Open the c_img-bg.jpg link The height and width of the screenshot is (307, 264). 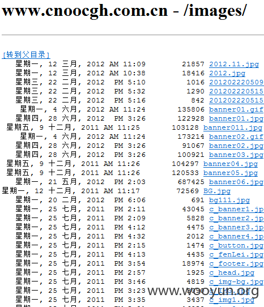(236, 282)
